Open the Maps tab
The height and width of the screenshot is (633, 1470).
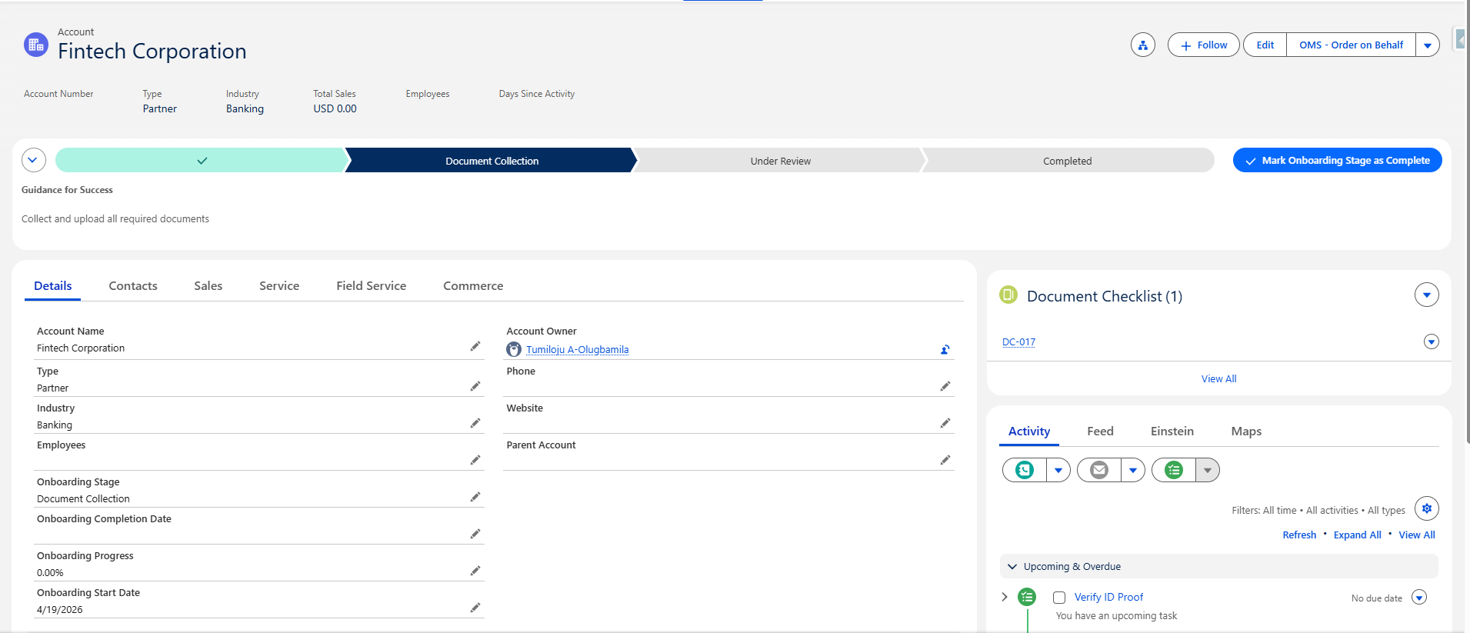[1246, 431]
